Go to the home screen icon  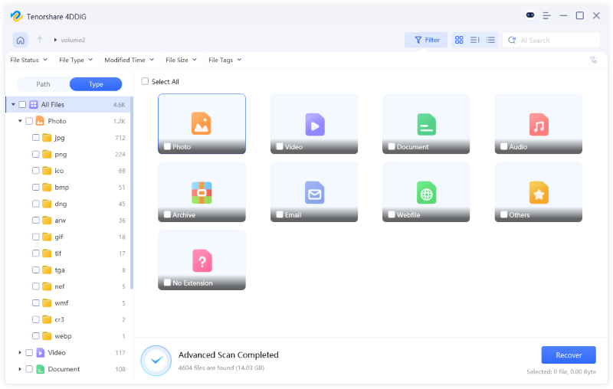[x=21, y=40]
